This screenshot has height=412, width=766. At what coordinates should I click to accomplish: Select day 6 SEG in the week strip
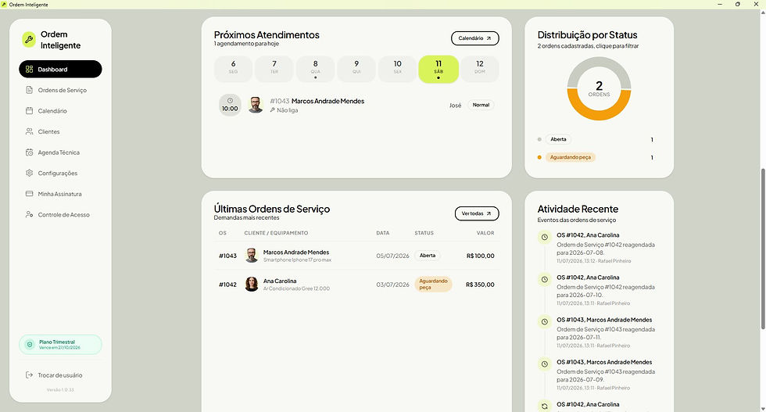point(233,69)
